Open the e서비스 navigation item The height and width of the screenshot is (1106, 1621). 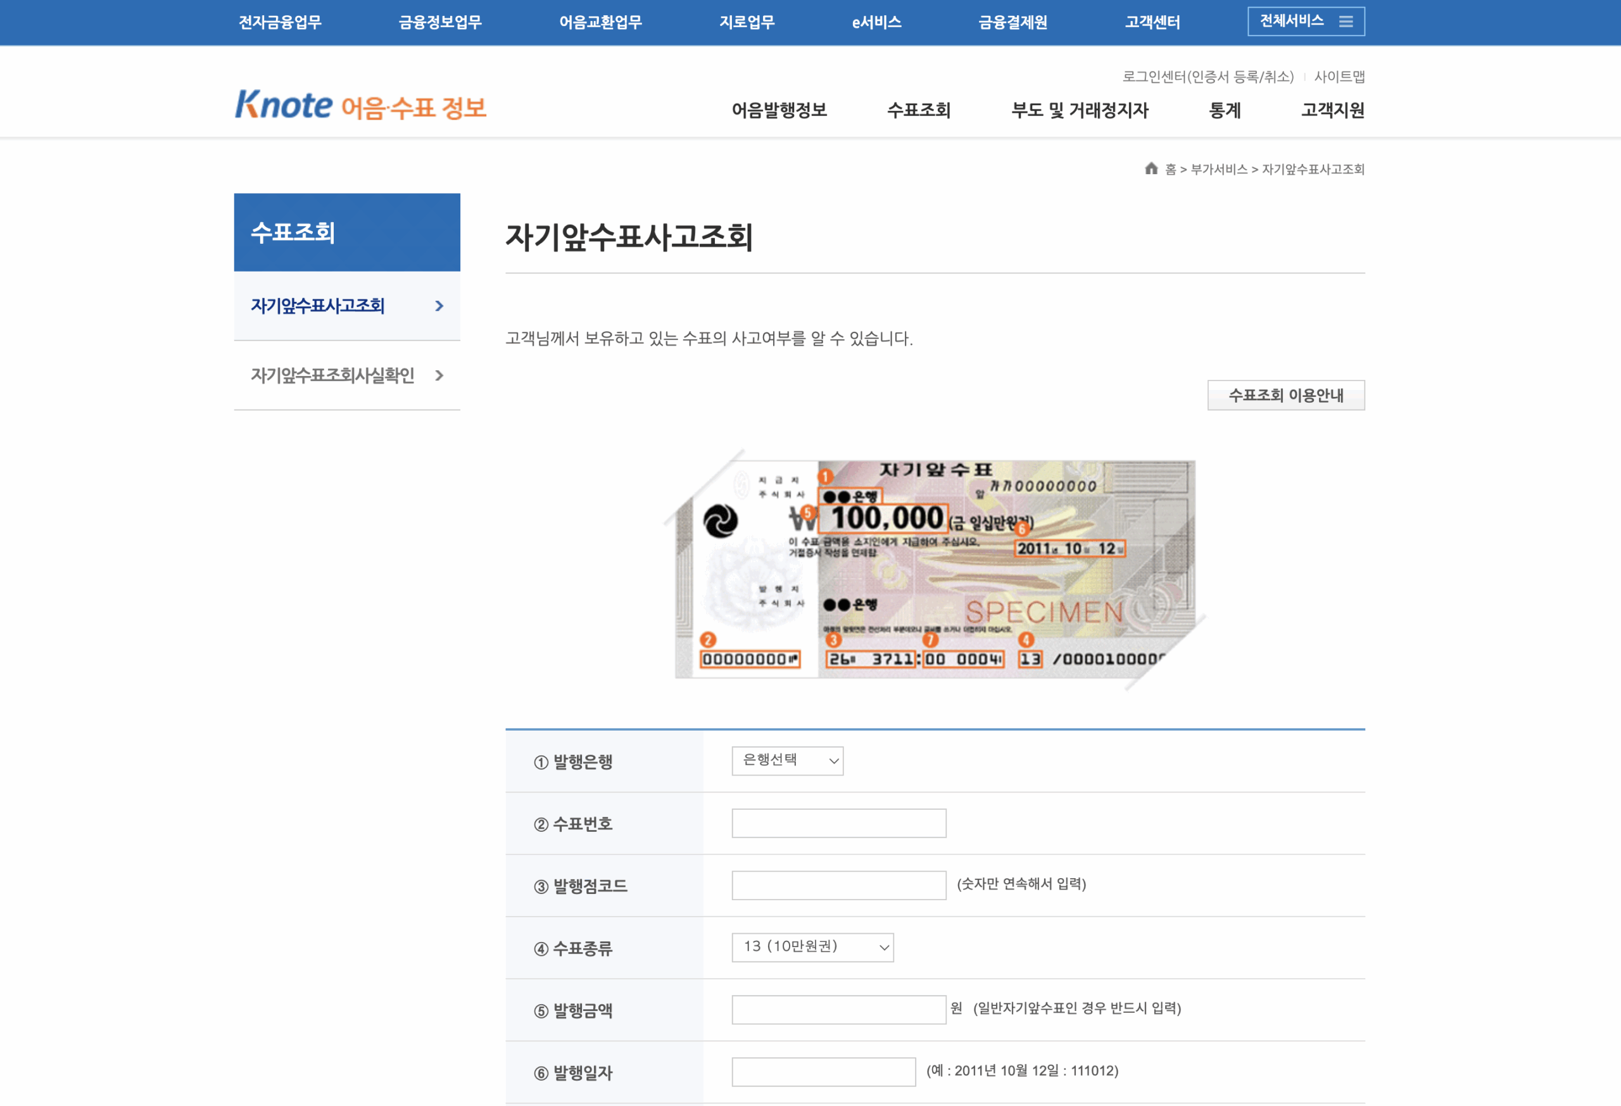click(875, 22)
